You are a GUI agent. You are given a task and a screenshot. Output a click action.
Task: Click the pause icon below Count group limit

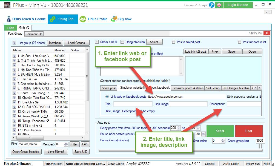coord(260,146)
